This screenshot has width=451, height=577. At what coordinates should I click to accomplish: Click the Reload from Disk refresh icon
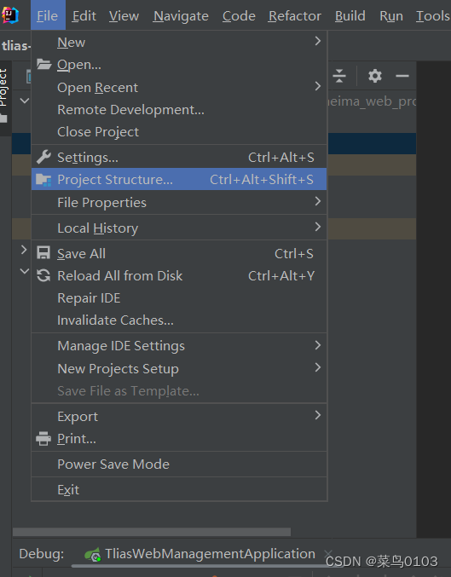tap(43, 275)
